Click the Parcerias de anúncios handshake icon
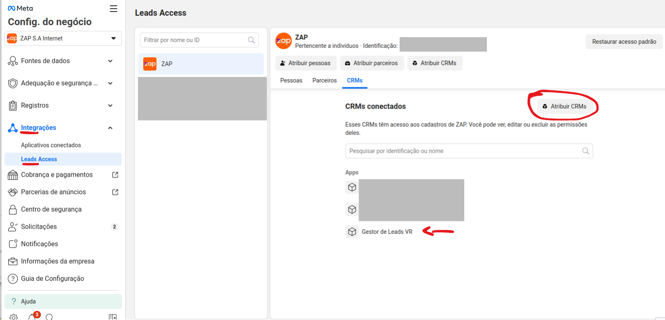Screen dimensions: 665x320 click(x=13, y=192)
